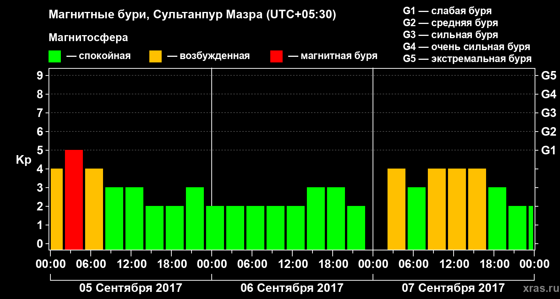Click the G2 label on right axis
Image resolution: width=560 pixels, height=299 pixels.
pos(548,132)
